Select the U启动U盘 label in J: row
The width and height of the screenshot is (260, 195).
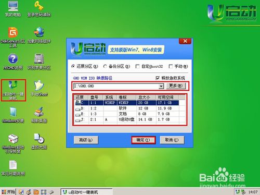(127, 119)
